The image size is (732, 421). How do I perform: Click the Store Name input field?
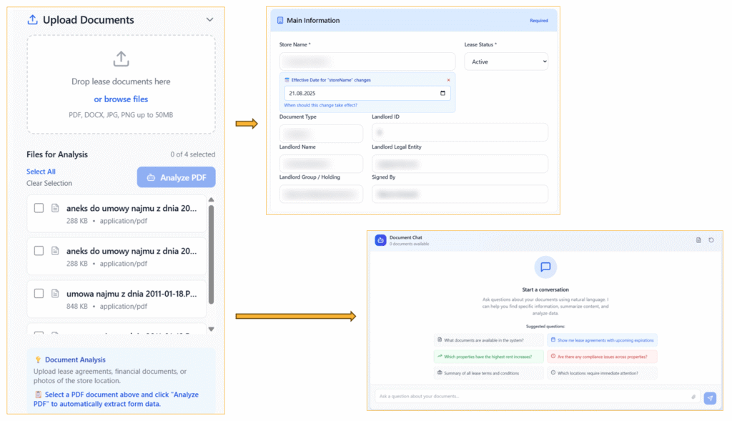[x=367, y=61]
